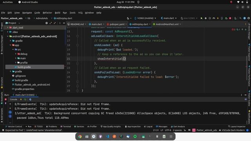The width and height of the screenshot is (251, 141).
Task: Open Files manager from the dock
Action: (x=87, y=136)
